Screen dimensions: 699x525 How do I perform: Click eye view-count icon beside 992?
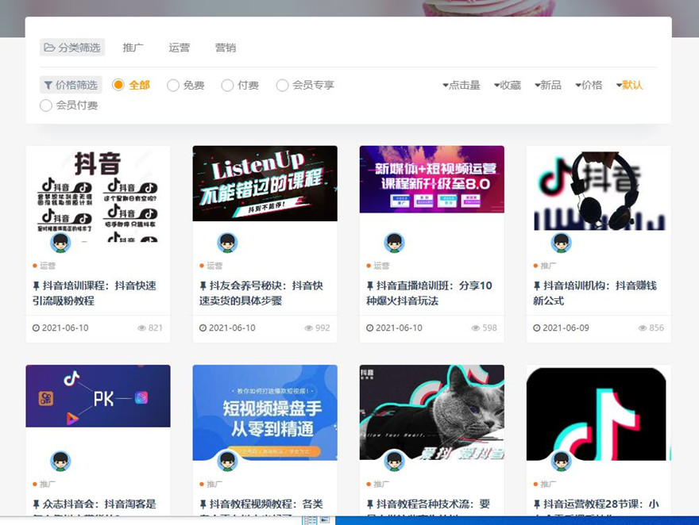coord(308,328)
